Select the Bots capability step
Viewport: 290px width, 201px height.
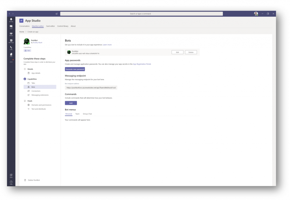40,87
